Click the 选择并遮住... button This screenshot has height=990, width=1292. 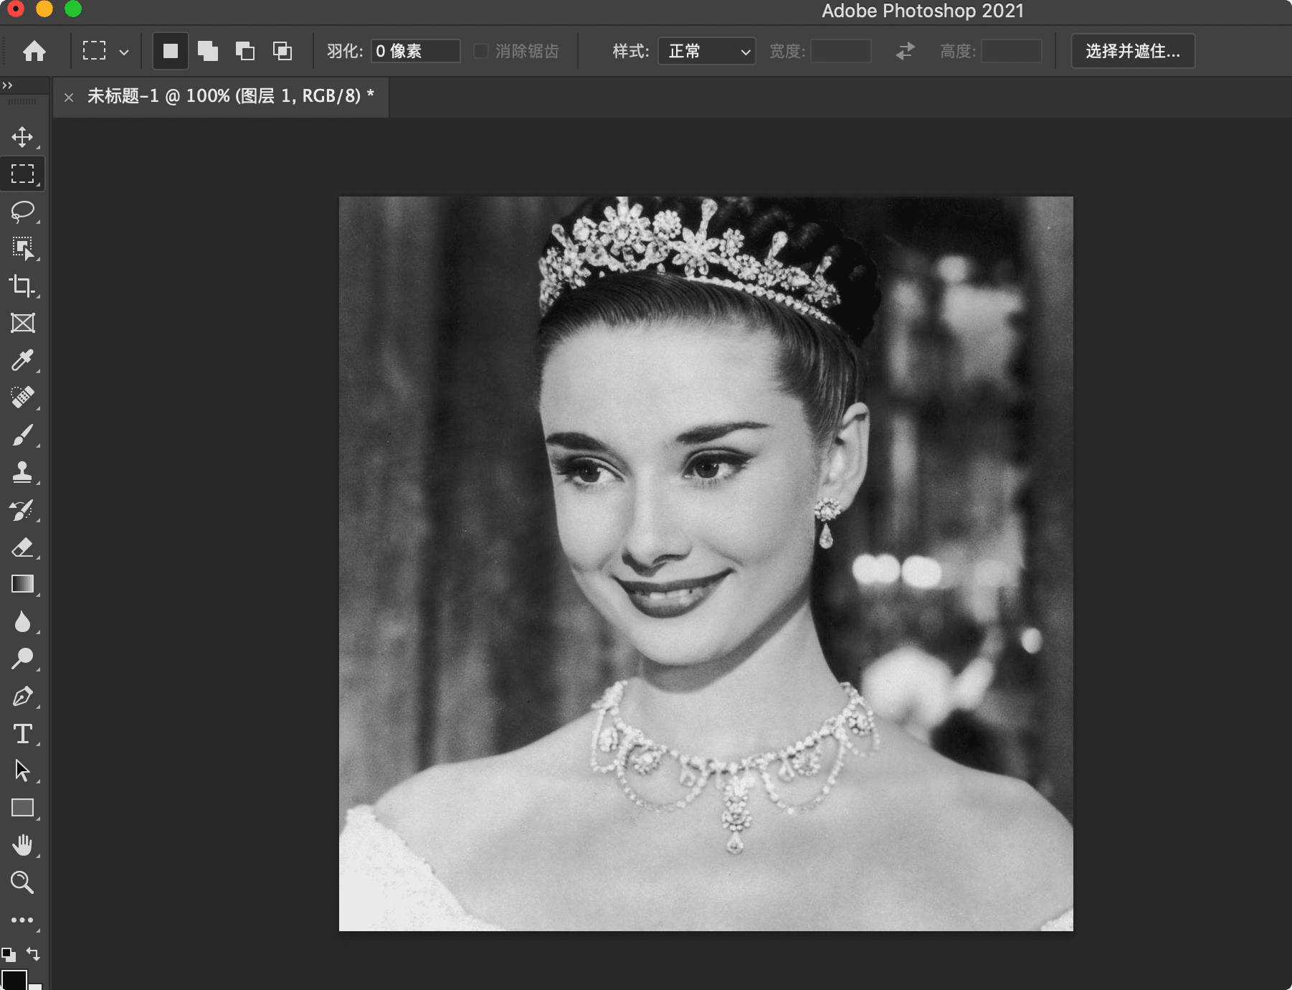(x=1133, y=51)
